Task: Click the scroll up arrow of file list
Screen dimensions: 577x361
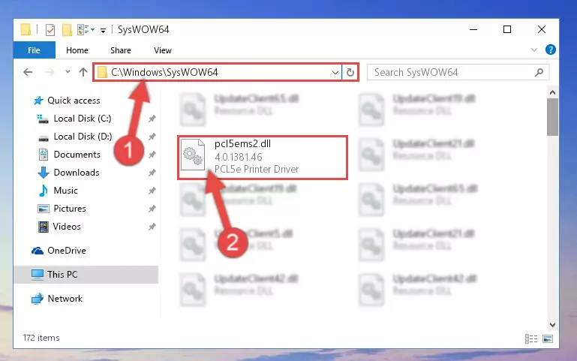Action: click(x=552, y=93)
